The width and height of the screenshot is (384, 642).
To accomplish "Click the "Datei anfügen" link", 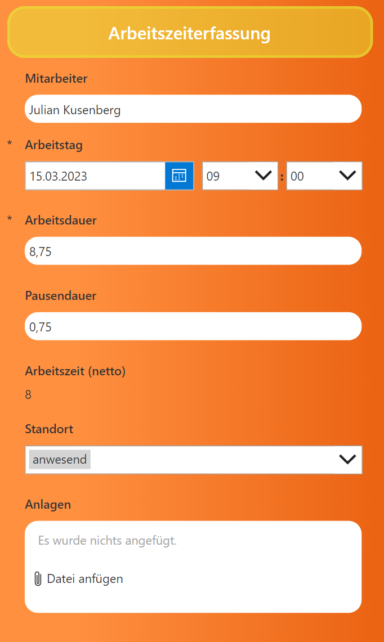I will pos(84,579).
